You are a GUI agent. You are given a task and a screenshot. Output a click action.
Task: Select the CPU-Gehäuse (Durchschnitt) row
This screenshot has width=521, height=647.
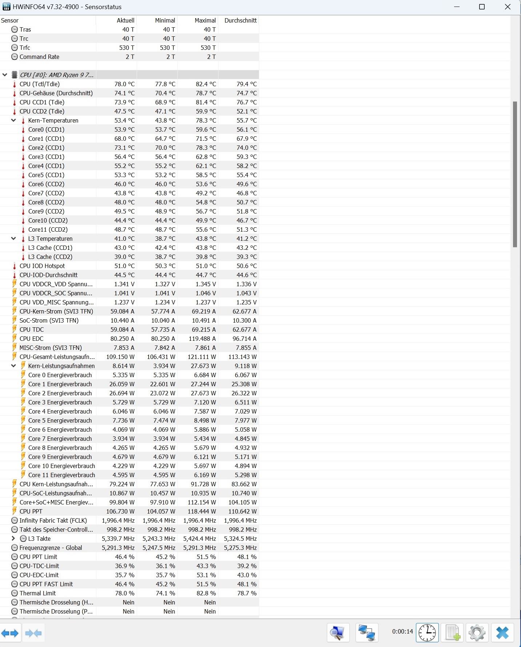[x=129, y=93]
